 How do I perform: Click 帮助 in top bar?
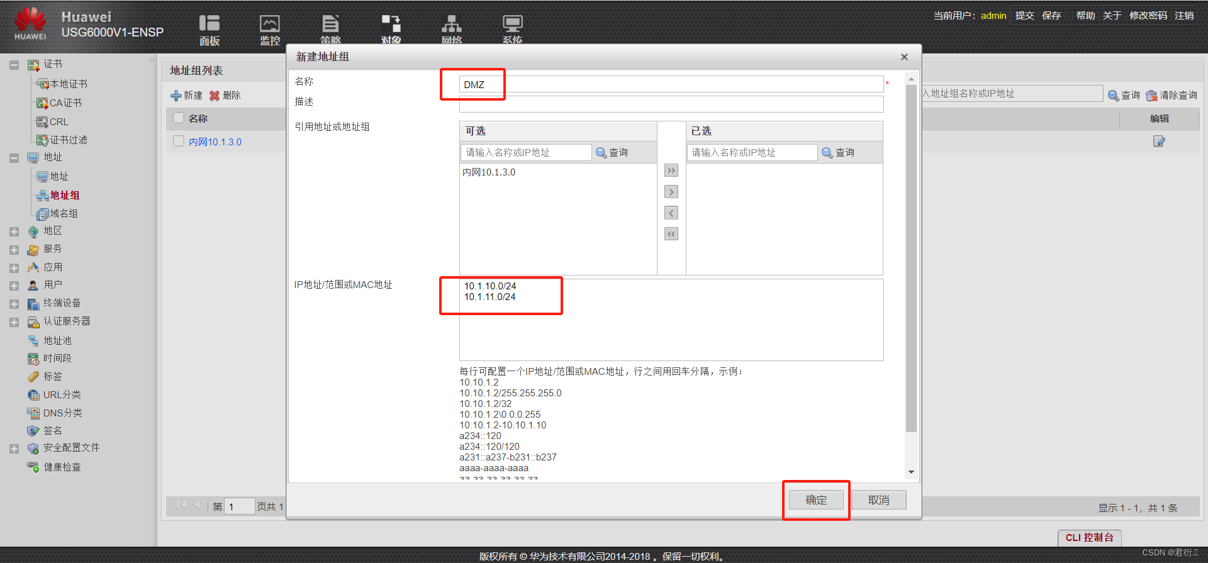point(1085,15)
